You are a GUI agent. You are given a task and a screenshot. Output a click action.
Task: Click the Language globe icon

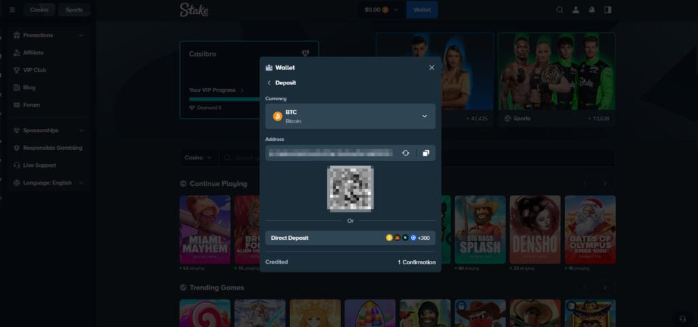click(17, 183)
